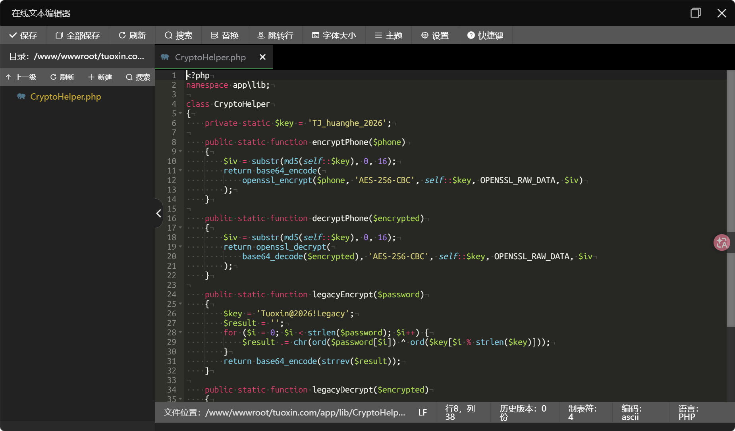This screenshot has height=431, width=735.
Task: Click the class CryptoHelper declaration
Action: tap(228, 104)
